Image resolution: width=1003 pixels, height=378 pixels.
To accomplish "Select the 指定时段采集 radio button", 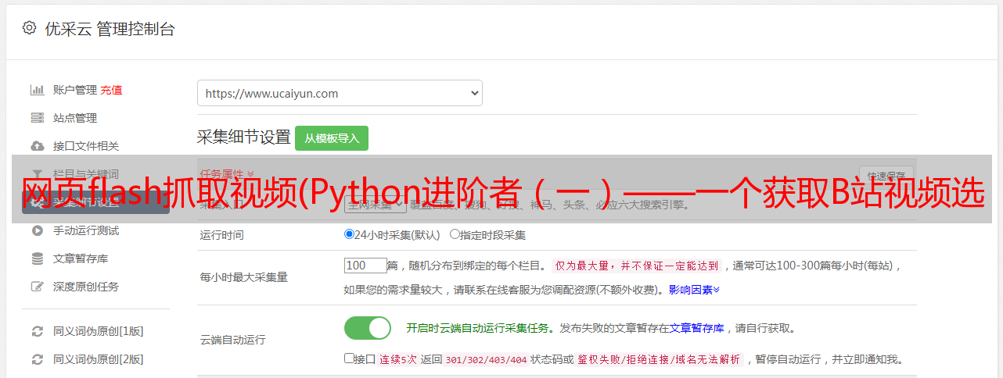I will click(455, 234).
